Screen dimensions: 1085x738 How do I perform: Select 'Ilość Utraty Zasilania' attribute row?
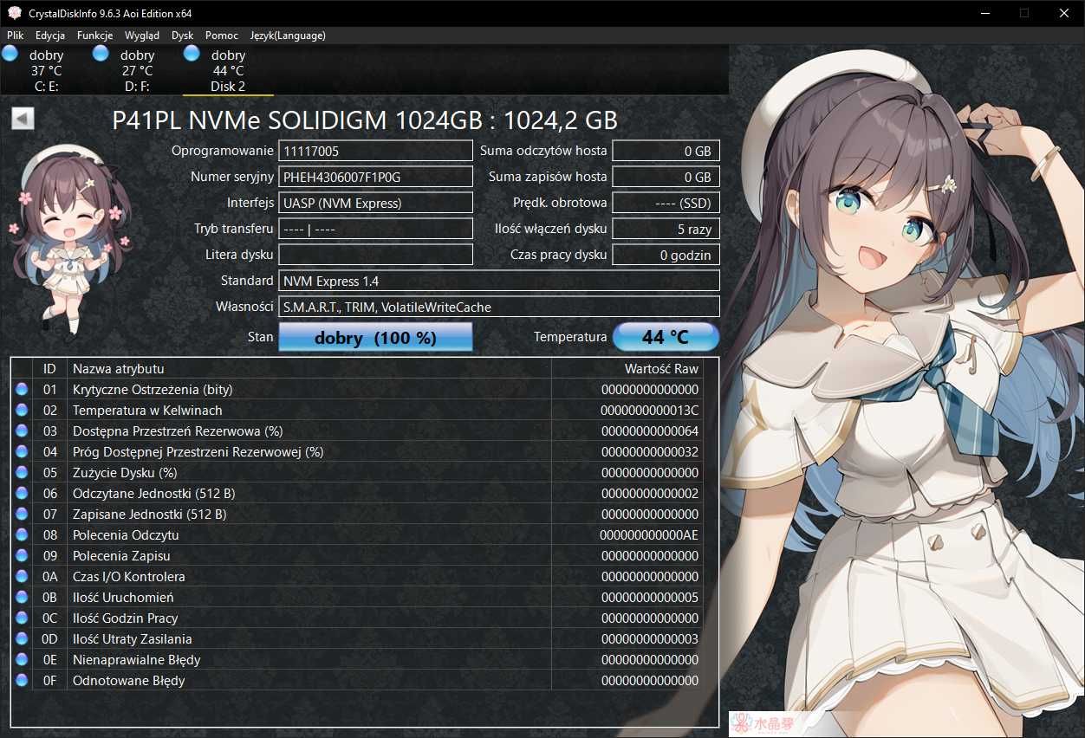(x=358, y=638)
